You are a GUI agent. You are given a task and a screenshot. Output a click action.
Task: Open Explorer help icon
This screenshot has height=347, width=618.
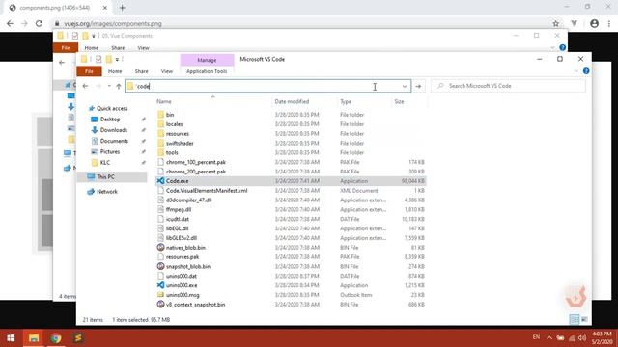[586, 71]
